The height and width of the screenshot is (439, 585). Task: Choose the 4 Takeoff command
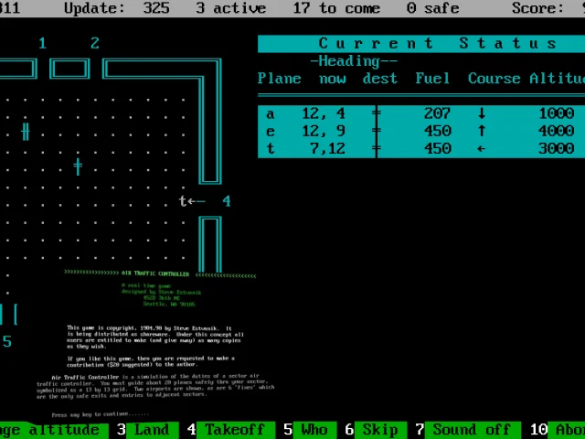point(231,430)
